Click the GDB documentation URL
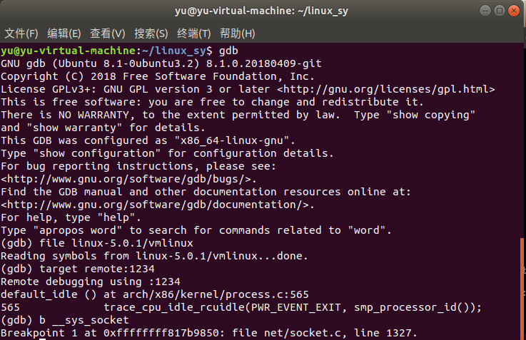The width and height of the screenshot is (526, 340). click(x=157, y=205)
